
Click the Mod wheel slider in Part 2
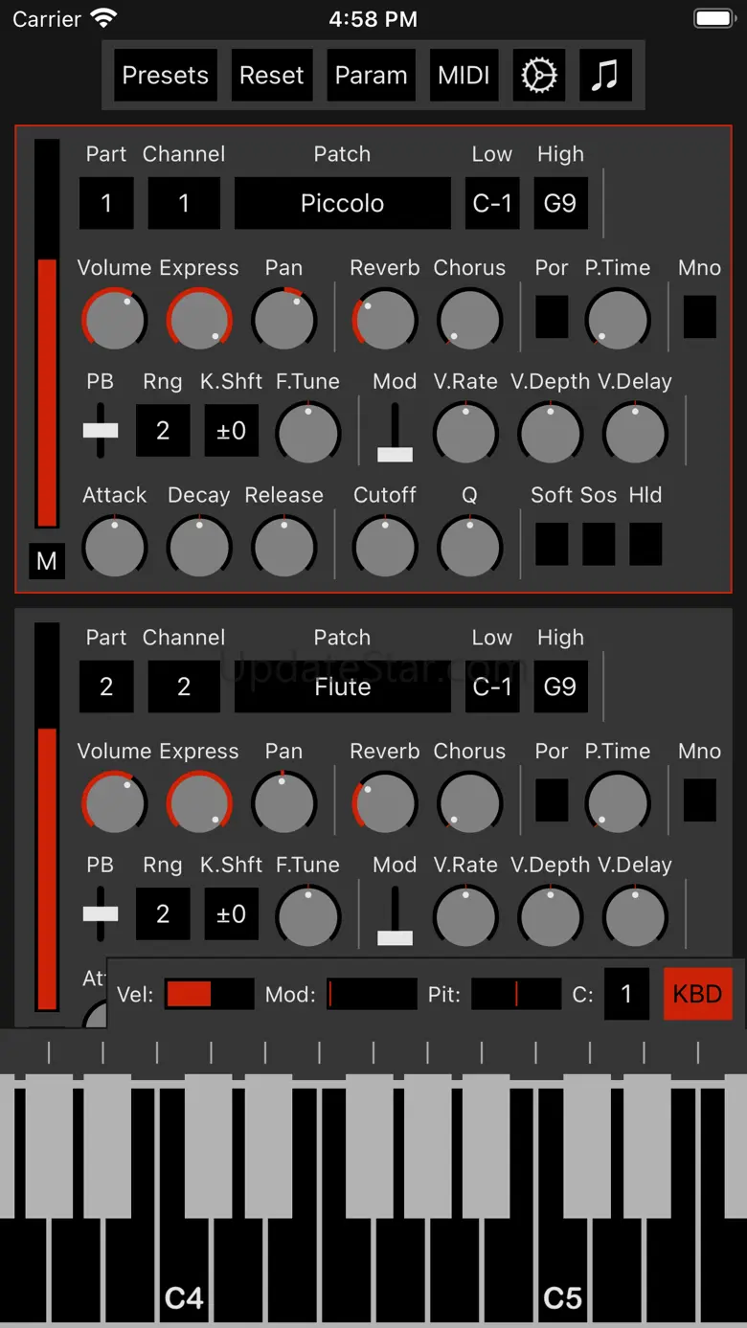click(395, 916)
